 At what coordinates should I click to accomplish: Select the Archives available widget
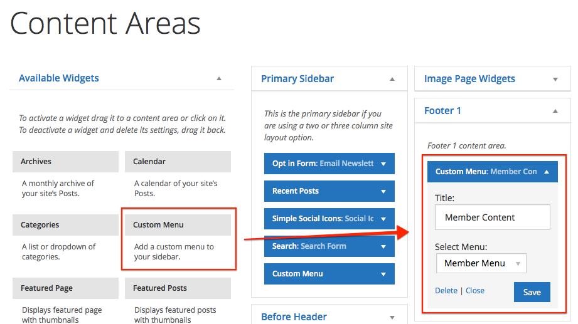(66, 162)
